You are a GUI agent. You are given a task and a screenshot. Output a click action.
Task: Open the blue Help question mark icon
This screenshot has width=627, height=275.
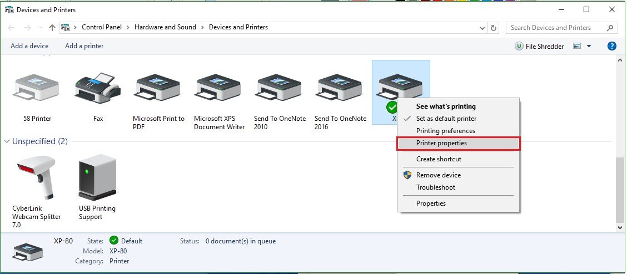[611, 46]
